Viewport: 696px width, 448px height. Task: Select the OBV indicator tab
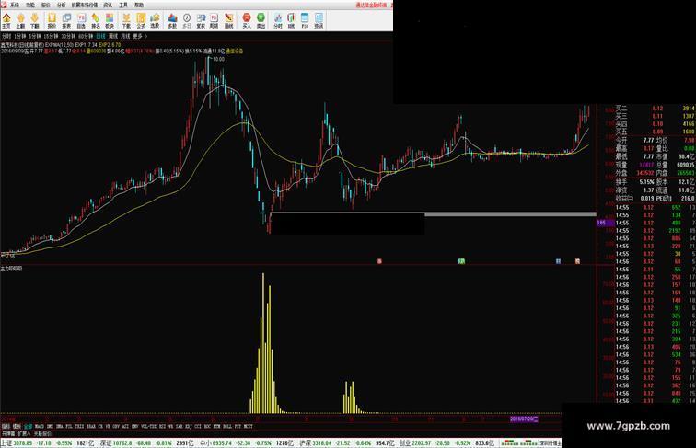click(x=116, y=426)
